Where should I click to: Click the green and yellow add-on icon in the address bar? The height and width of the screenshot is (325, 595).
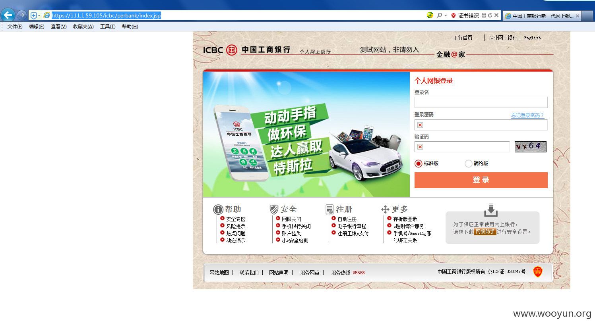[430, 15]
